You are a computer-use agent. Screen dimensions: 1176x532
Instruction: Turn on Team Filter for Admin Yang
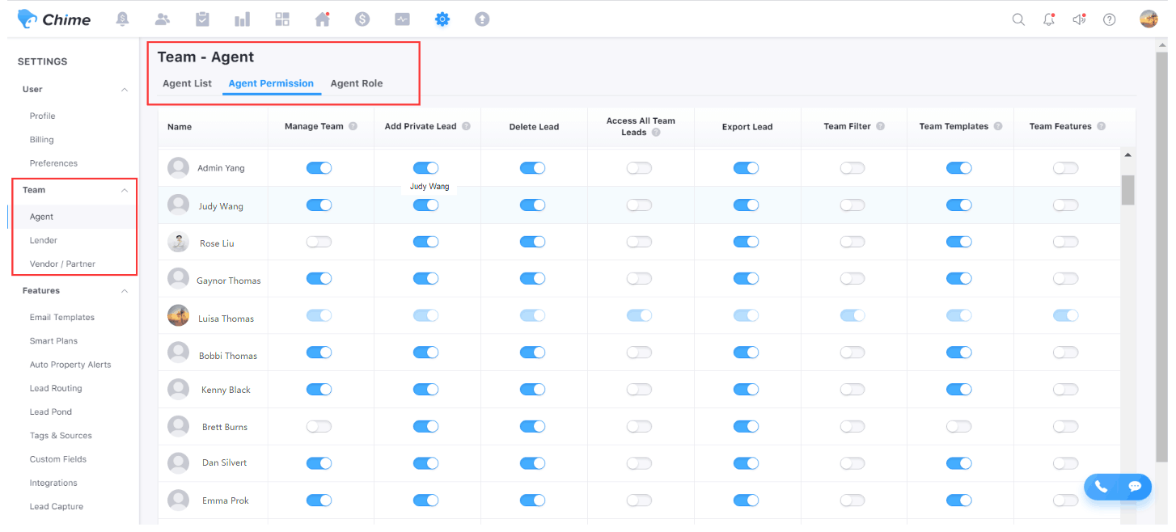pos(852,168)
